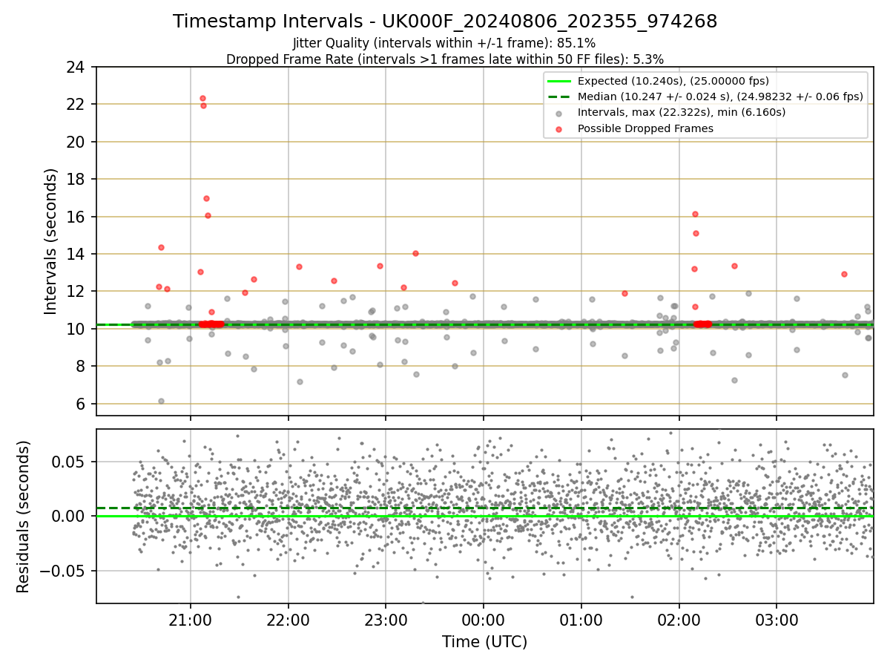Click the "Intervals (seconds)" y-axis label
Screen dimensions: 890x668
[x=51, y=241]
